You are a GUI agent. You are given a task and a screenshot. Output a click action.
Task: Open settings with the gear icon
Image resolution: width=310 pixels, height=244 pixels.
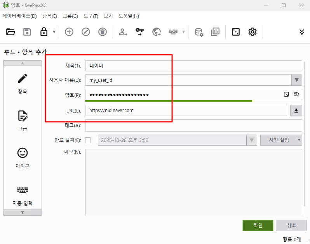(x=253, y=32)
